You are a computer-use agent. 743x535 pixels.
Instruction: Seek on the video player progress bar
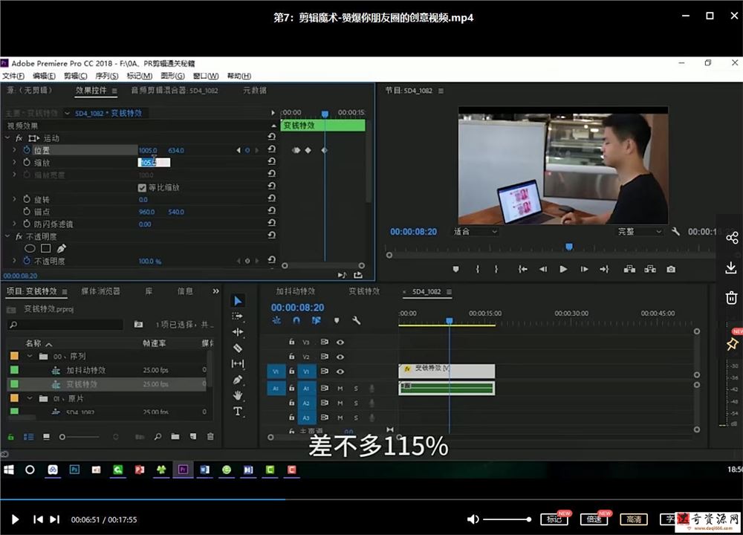pos(371,499)
